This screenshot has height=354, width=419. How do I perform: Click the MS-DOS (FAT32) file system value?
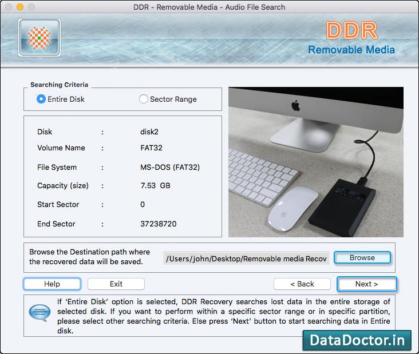pos(170,168)
